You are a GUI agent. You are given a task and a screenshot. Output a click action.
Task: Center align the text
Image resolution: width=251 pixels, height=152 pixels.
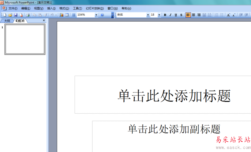pos(193,15)
